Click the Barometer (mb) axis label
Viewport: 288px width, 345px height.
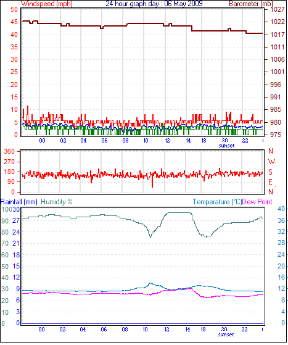click(x=251, y=4)
